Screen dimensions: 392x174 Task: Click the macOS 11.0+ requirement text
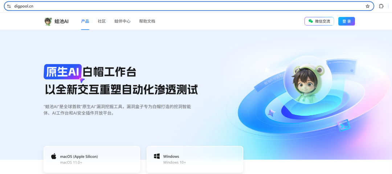click(x=71, y=162)
